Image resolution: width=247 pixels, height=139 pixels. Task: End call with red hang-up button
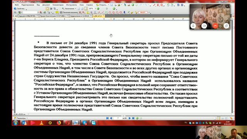[215, 26]
